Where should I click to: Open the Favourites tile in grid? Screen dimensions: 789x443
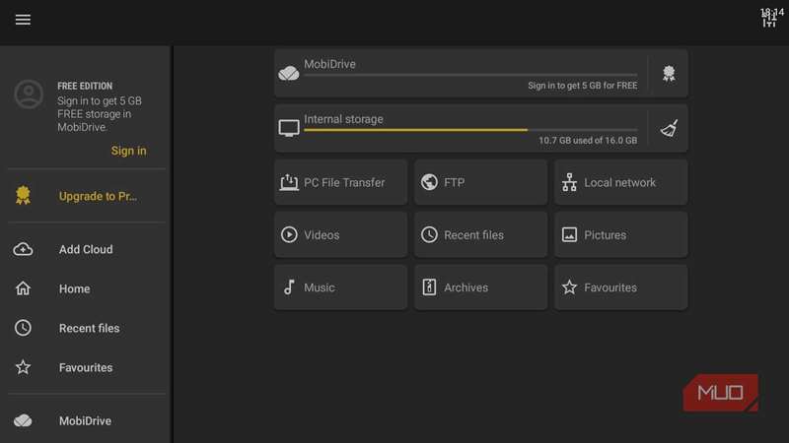(x=620, y=287)
